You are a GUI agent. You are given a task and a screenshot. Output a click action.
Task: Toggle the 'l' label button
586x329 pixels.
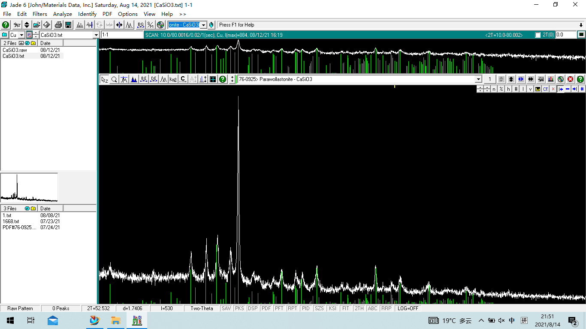click(523, 89)
